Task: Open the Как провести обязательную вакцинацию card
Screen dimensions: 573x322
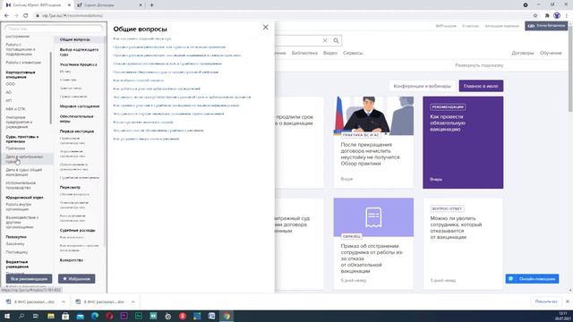Action: (x=463, y=142)
